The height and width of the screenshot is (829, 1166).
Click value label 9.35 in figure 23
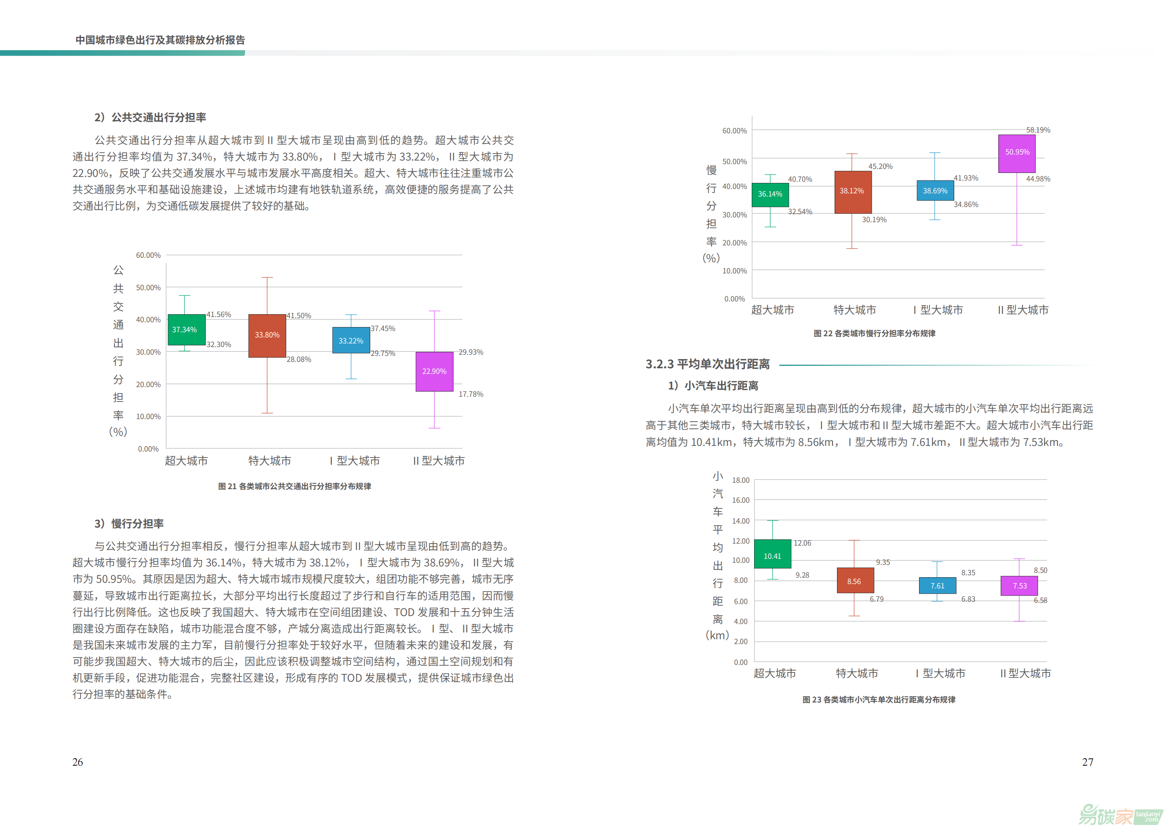pyautogui.click(x=883, y=562)
